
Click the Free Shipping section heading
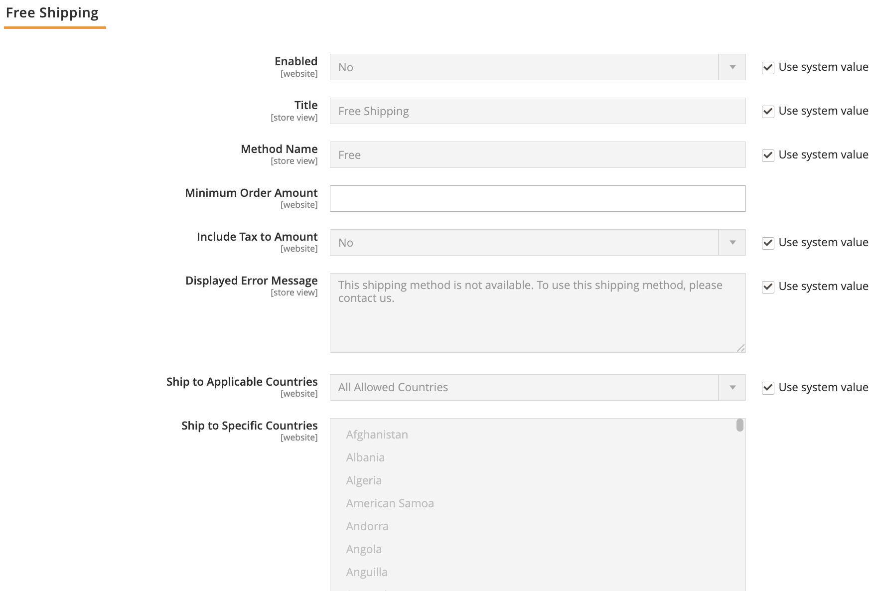(52, 12)
